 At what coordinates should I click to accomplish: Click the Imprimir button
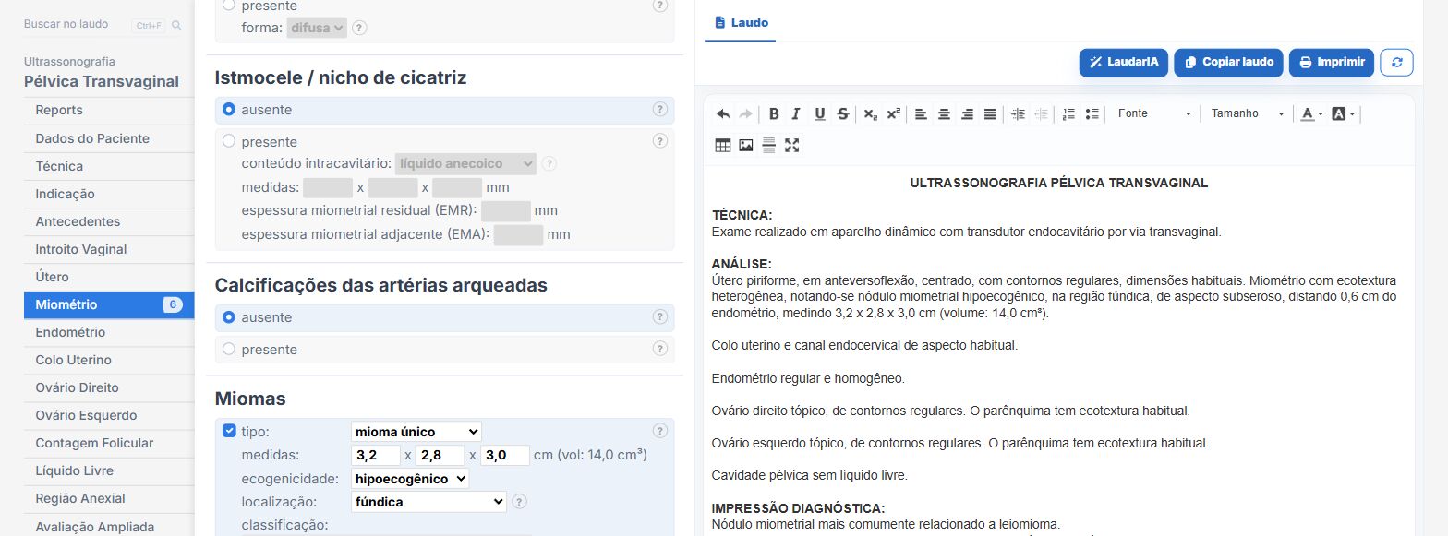click(x=1332, y=62)
